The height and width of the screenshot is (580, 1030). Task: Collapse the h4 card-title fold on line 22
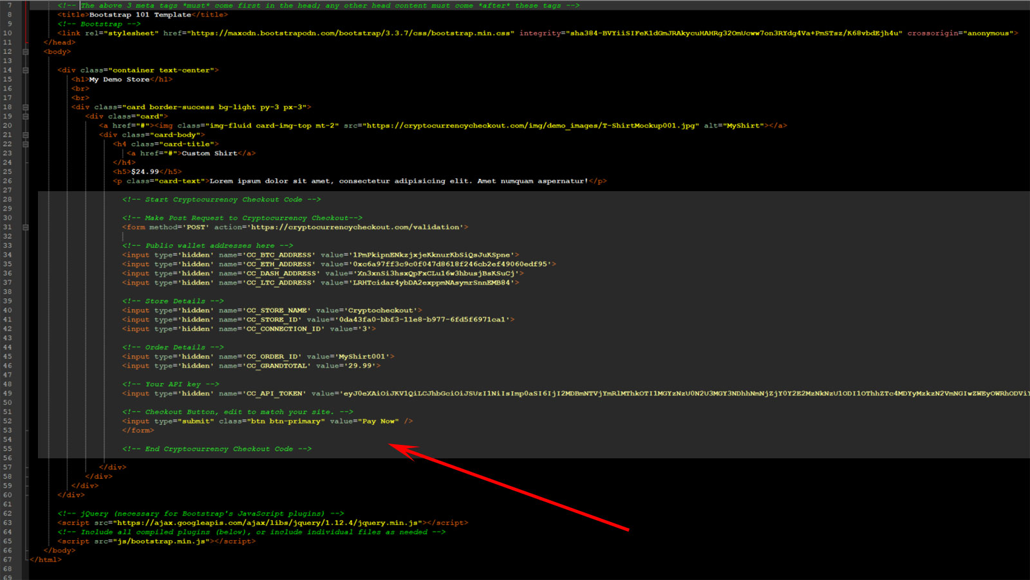click(x=26, y=144)
